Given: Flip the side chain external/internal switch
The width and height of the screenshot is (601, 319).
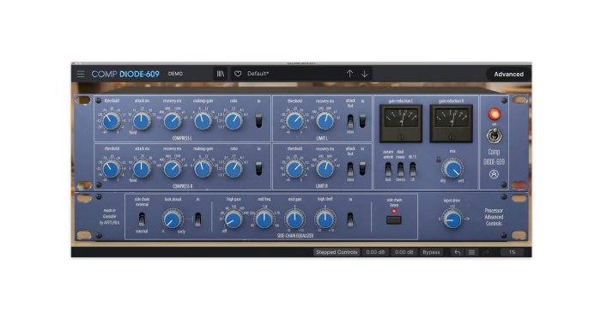Looking at the screenshot, I should coord(142,219).
